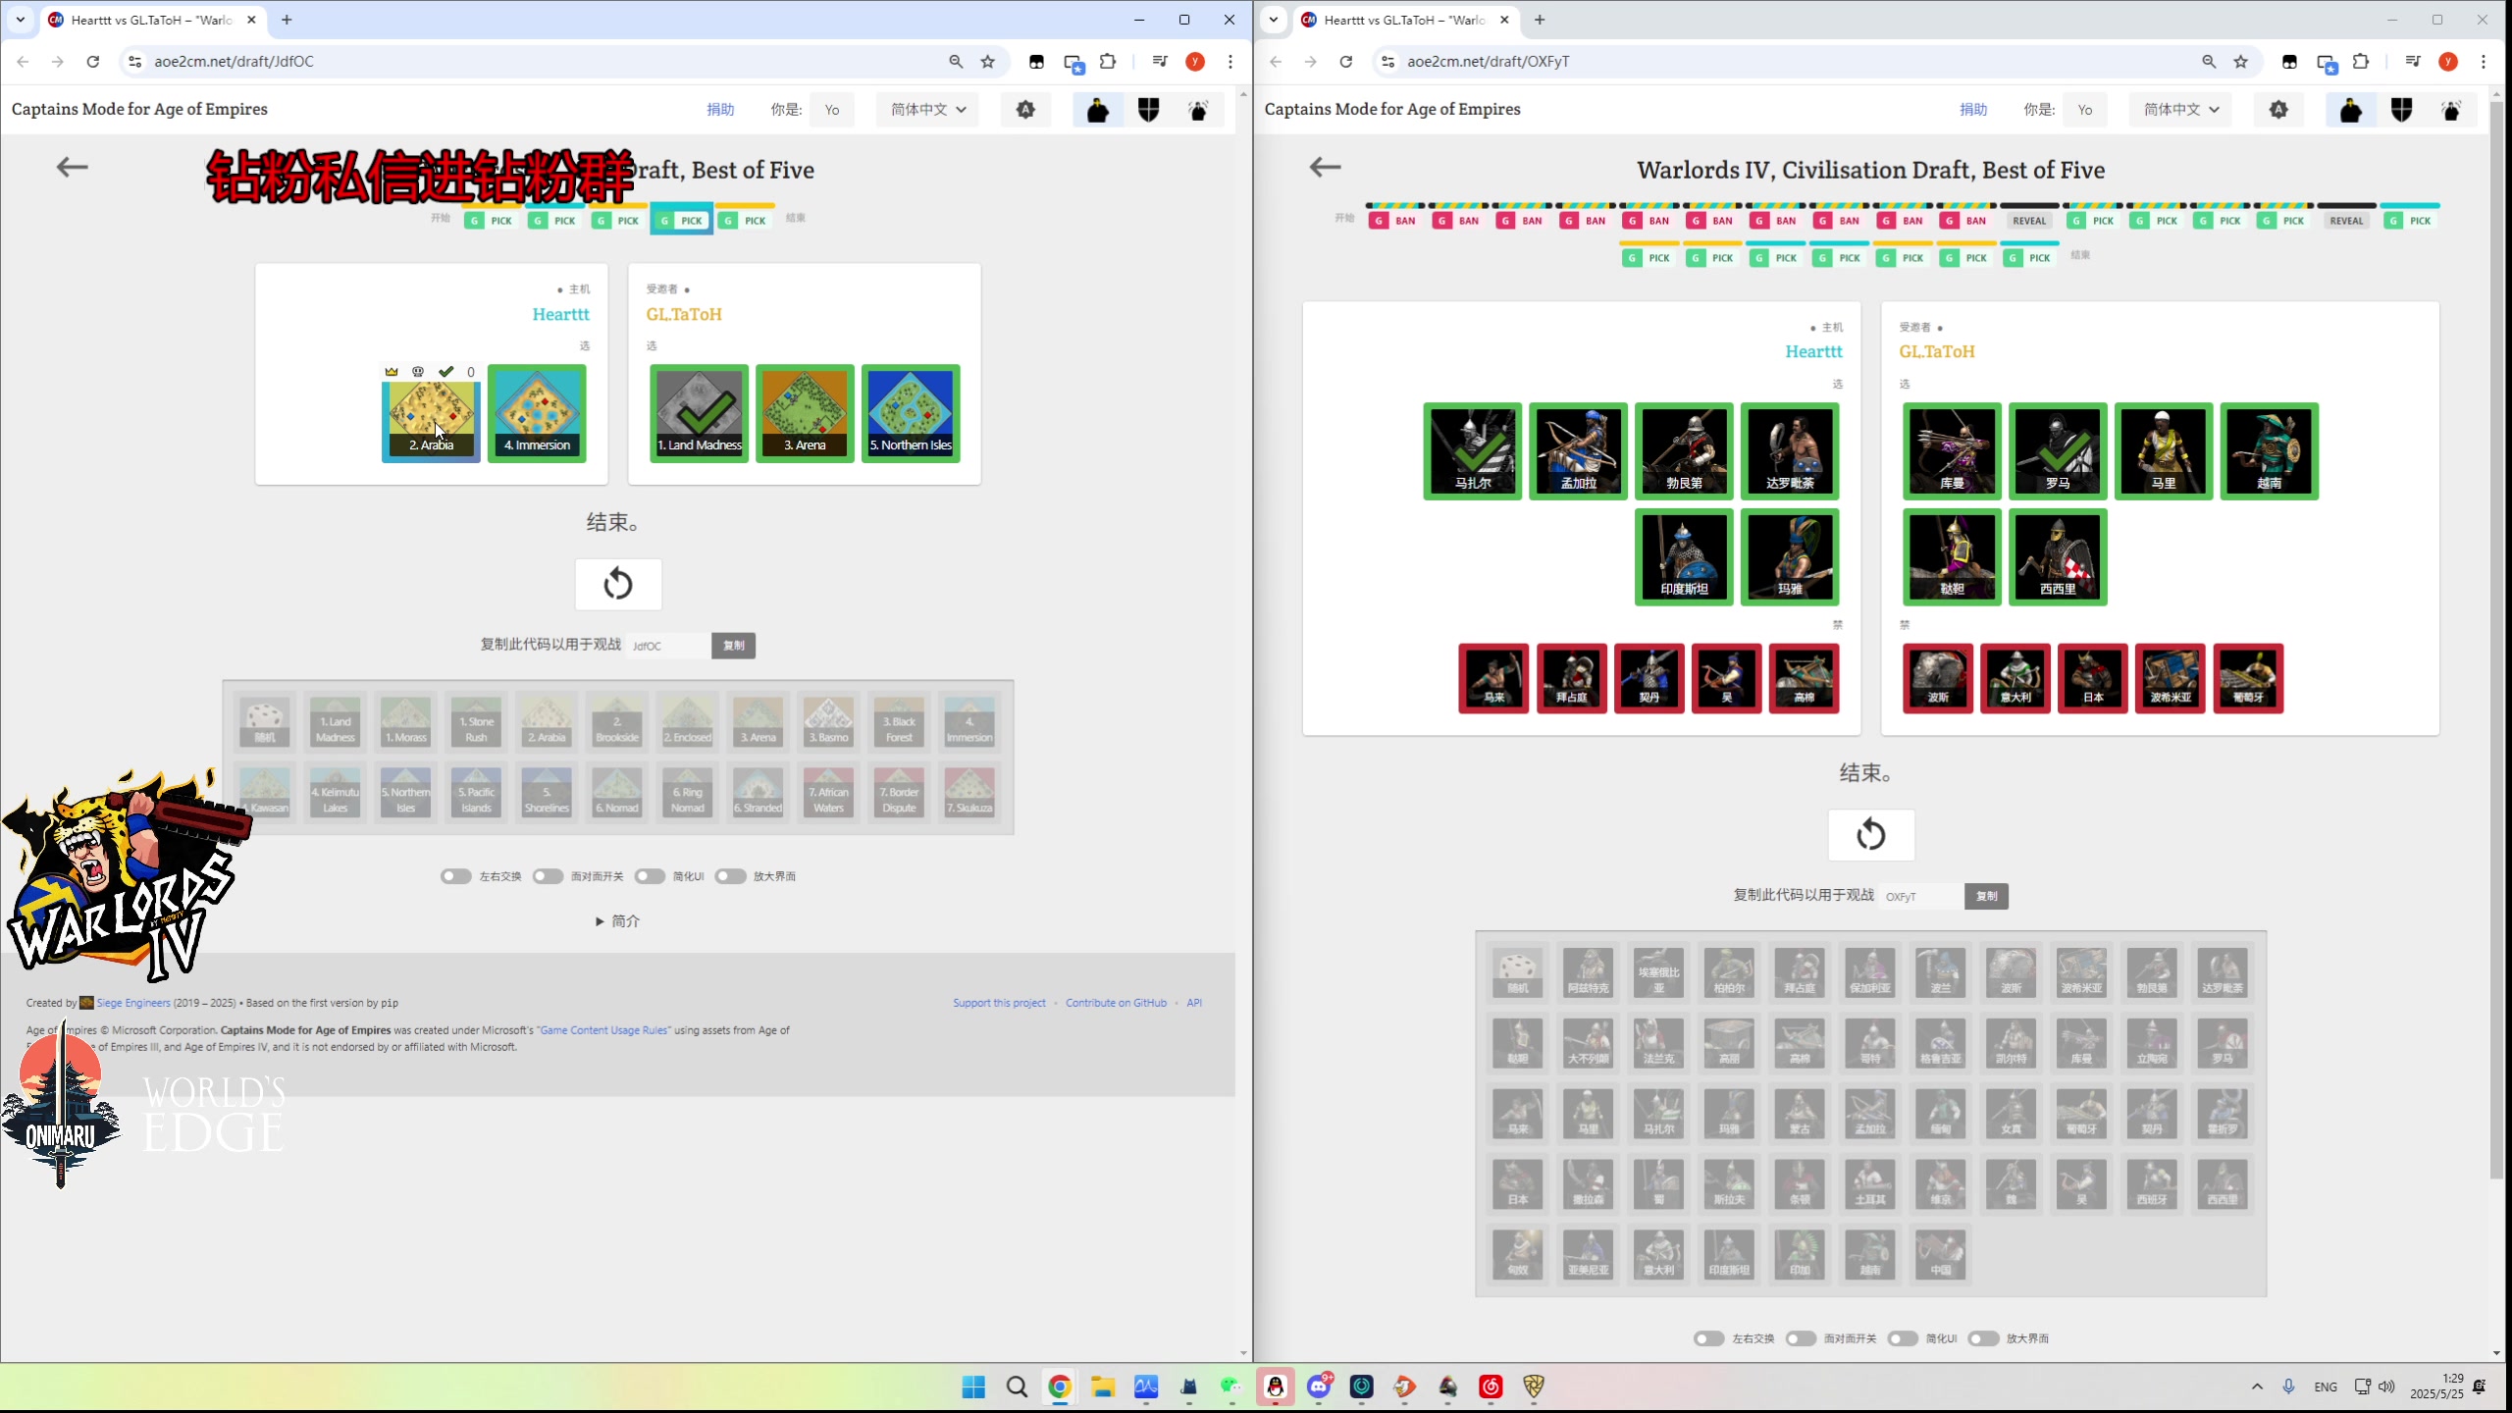
Task: Open the red NetEase Music taskbar icon
Action: coord(1491,1387)
